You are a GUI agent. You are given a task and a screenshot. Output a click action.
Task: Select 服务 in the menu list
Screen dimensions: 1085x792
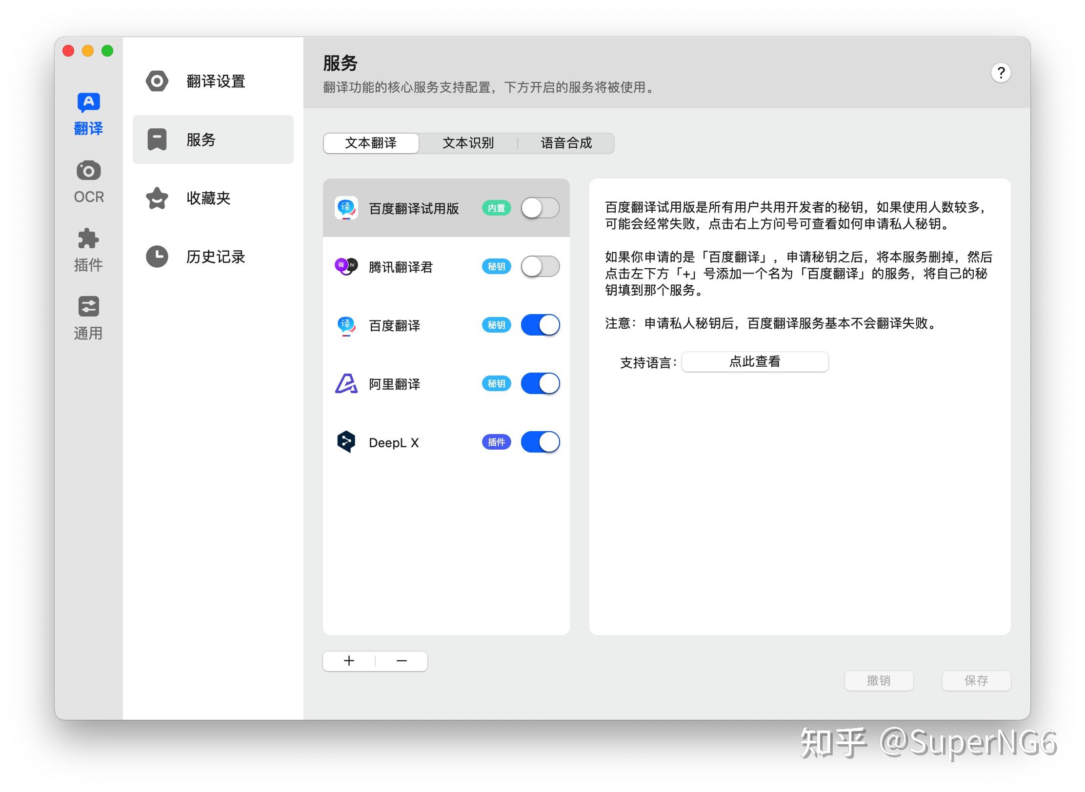point(213,139)
